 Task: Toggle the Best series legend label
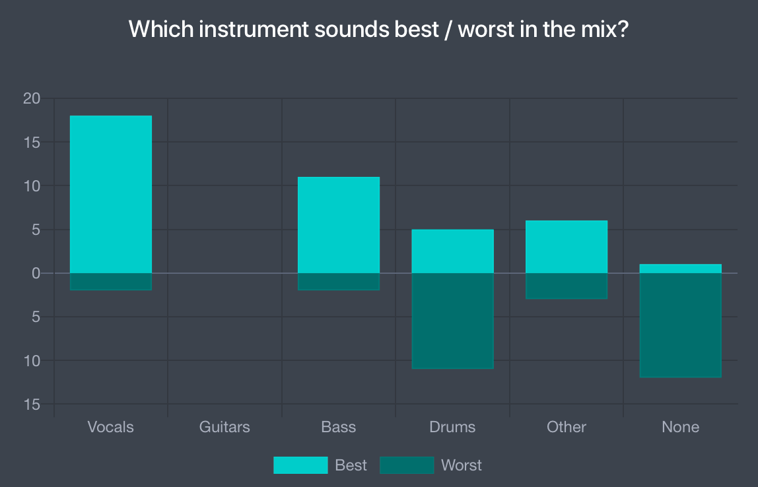pos(351,465)
